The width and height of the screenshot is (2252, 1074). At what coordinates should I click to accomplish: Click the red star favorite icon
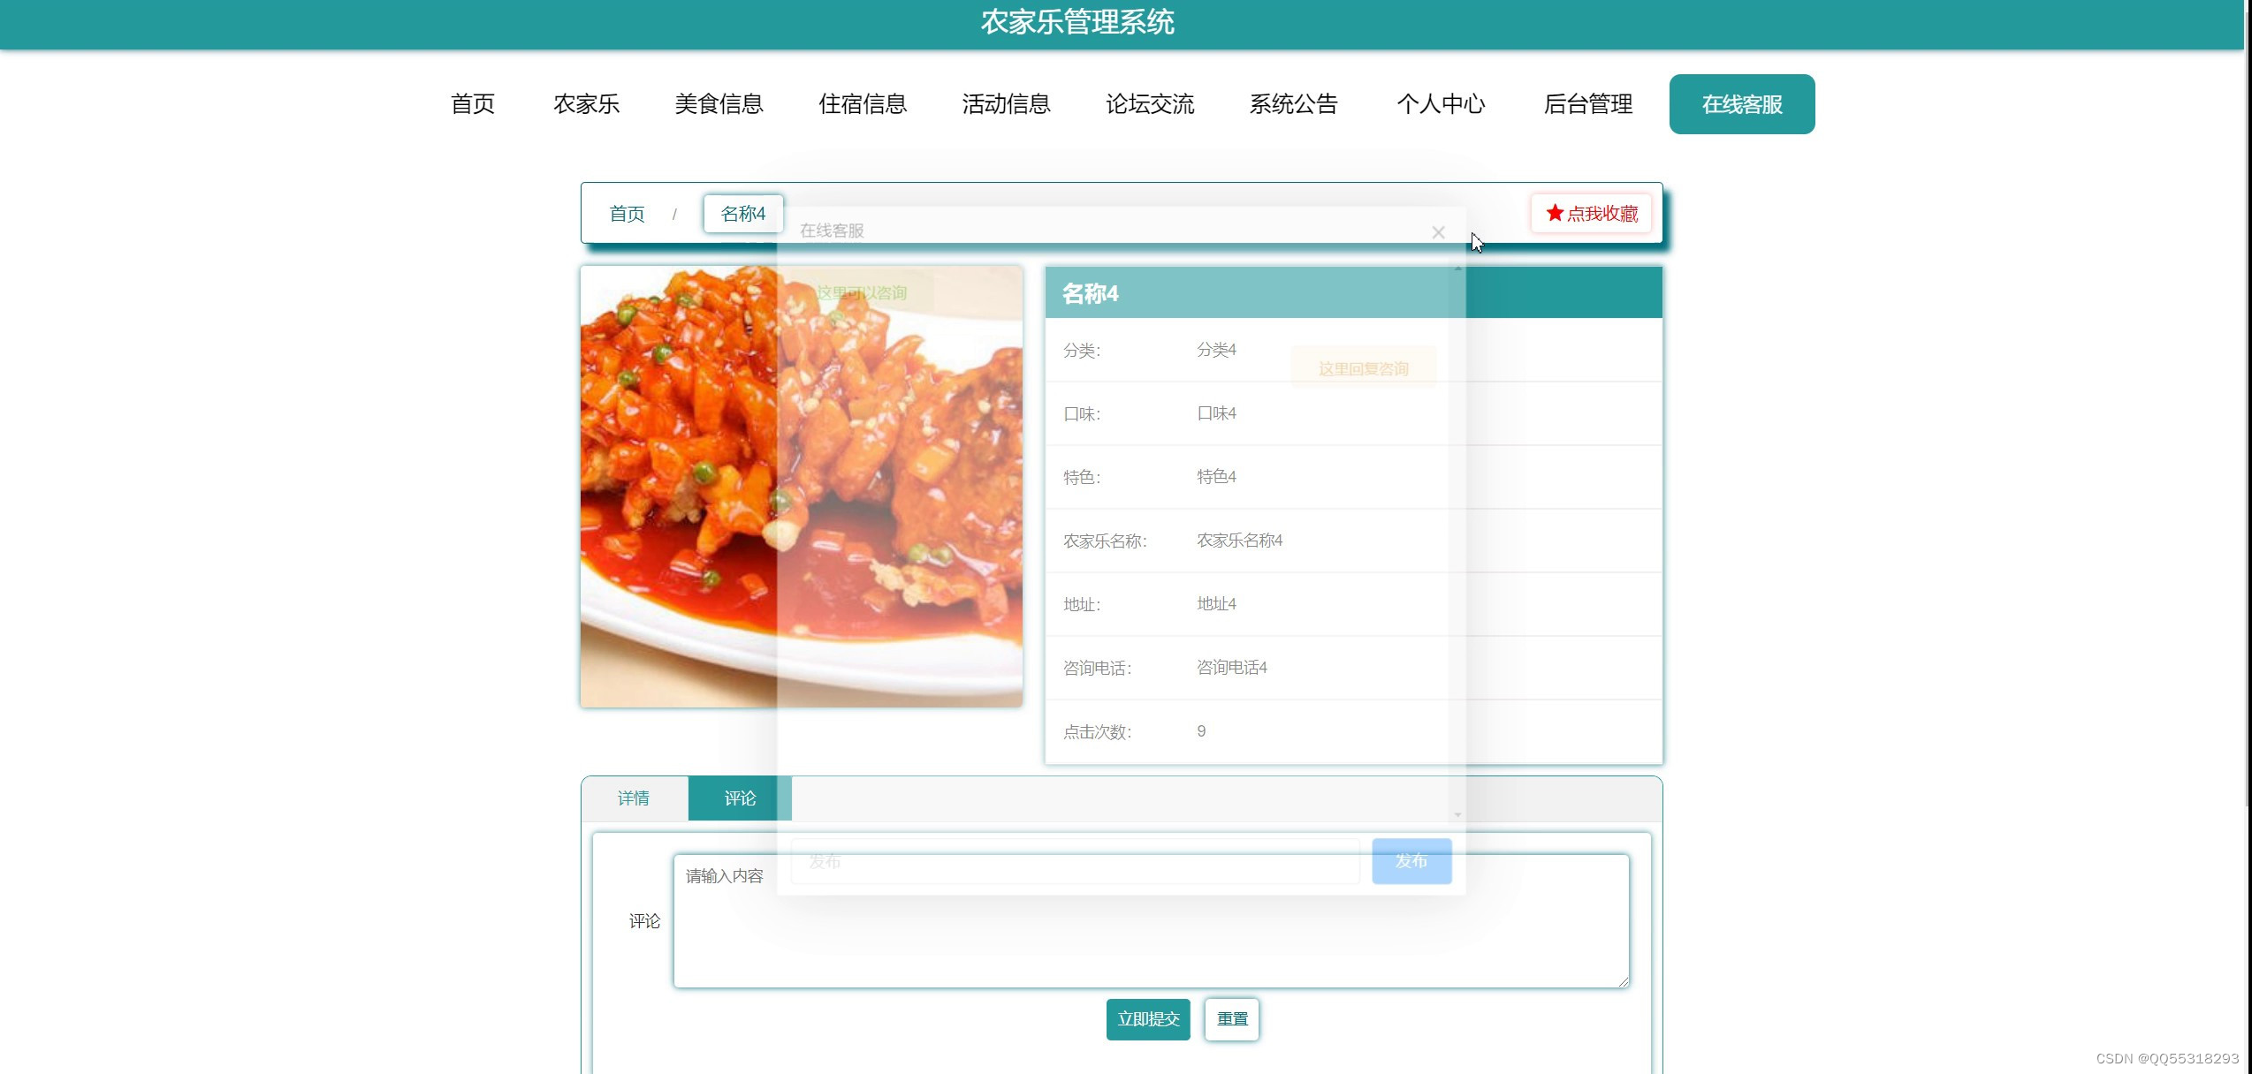pos(1555,212)
